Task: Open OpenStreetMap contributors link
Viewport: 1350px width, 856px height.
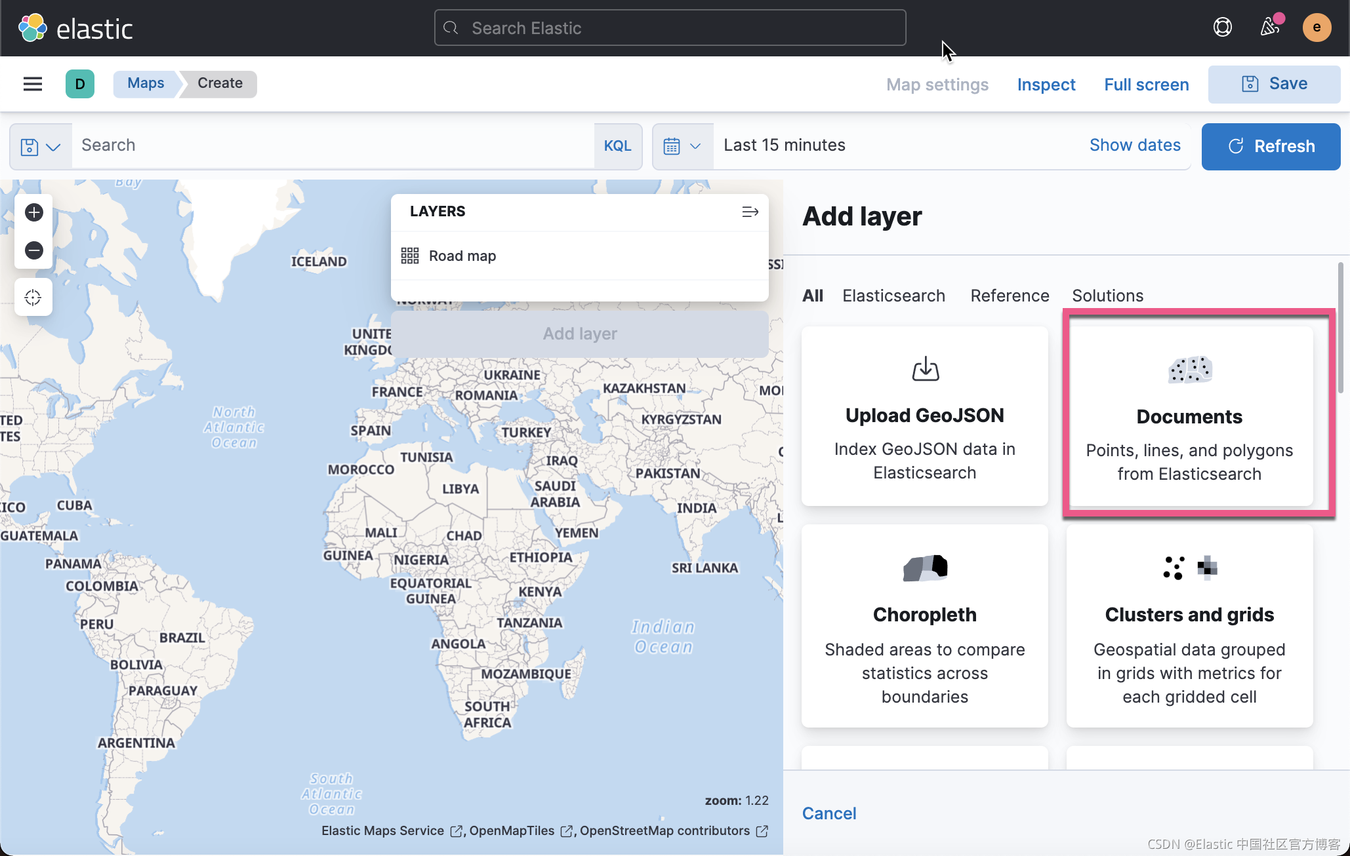Action: pos(674,831)
